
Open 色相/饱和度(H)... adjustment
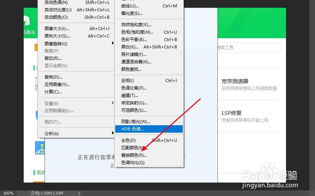[x=149, y=32]
